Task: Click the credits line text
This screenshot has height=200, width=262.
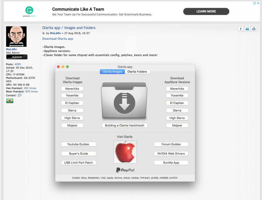Action: pos(125,178)
